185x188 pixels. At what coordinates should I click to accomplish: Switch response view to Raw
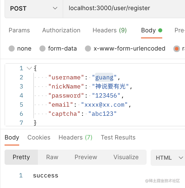coord(52,157)
